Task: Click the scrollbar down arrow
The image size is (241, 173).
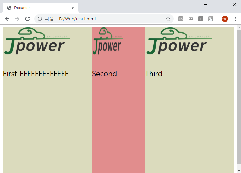Action: pyautogui.click(x=239, y=170)
